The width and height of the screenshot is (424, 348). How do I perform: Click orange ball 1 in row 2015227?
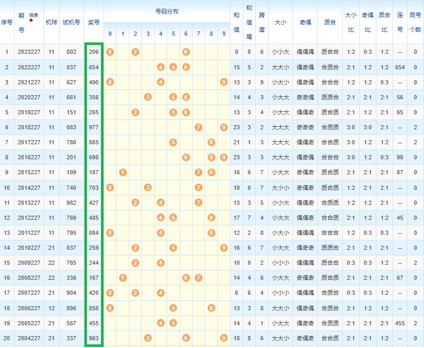click(x=123, y=172)
